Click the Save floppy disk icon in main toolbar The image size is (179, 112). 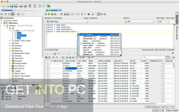coord(12,6)
